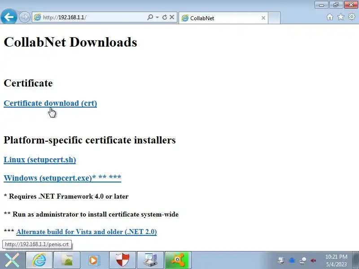Click the browser Forward arrow button
359x269 pixels.
click(x=24, y=17)
